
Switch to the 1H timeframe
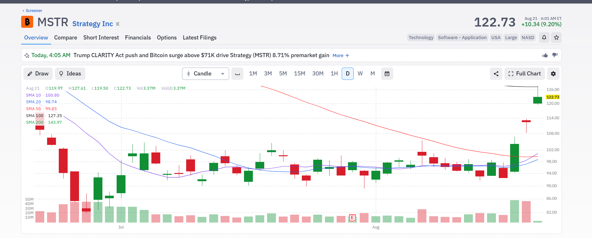(x=334, y=74)
